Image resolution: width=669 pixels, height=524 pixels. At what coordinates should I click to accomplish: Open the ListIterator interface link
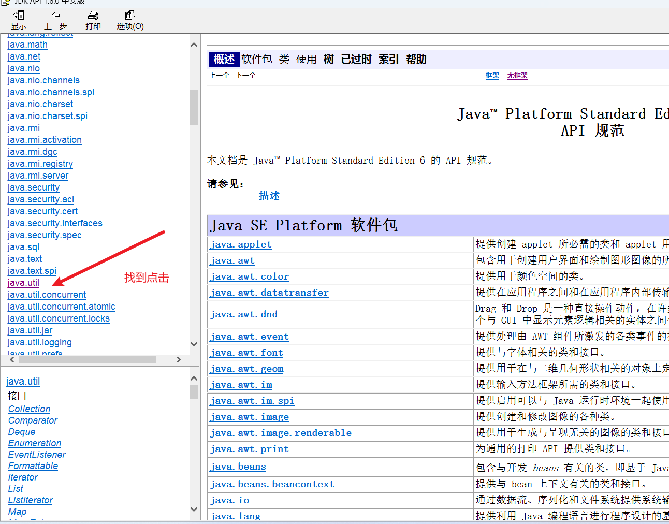(x=31, y=500)
